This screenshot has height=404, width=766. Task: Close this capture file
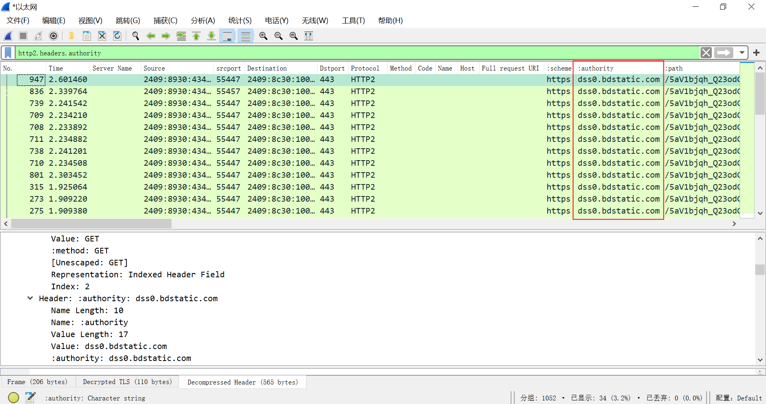pos(102,36)
